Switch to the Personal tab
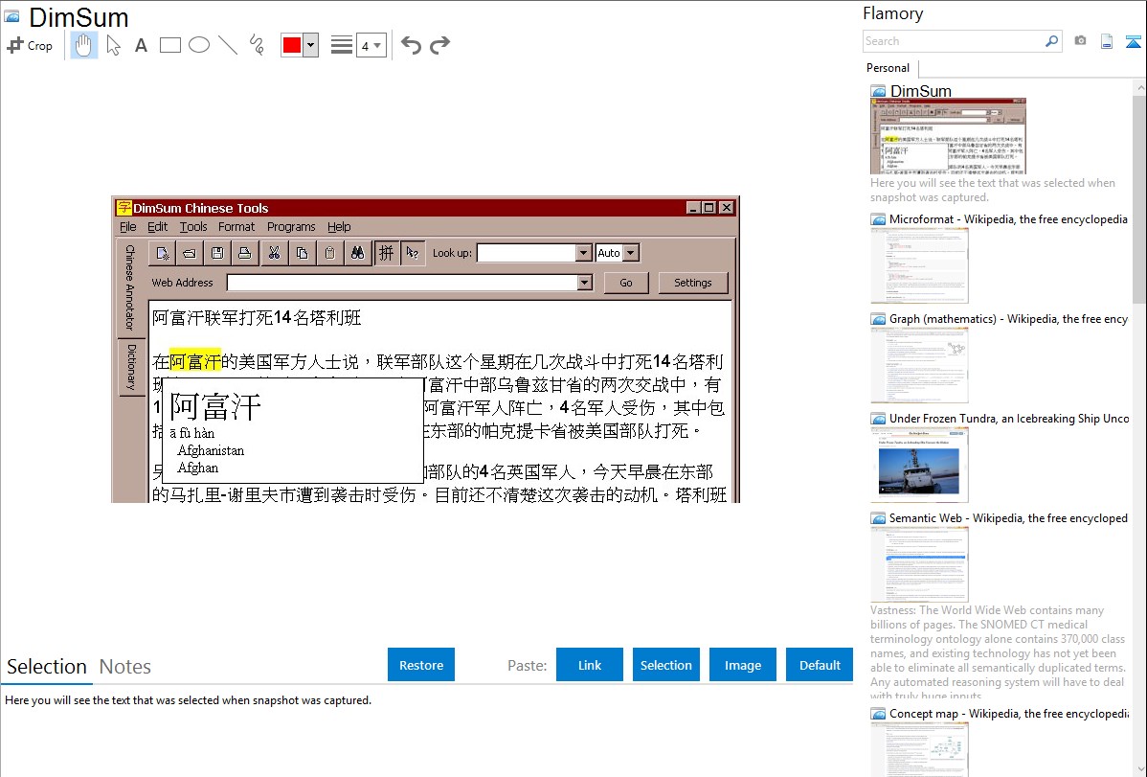The width and height of the screenshot is (1147, 777). [x=888, y=68]
